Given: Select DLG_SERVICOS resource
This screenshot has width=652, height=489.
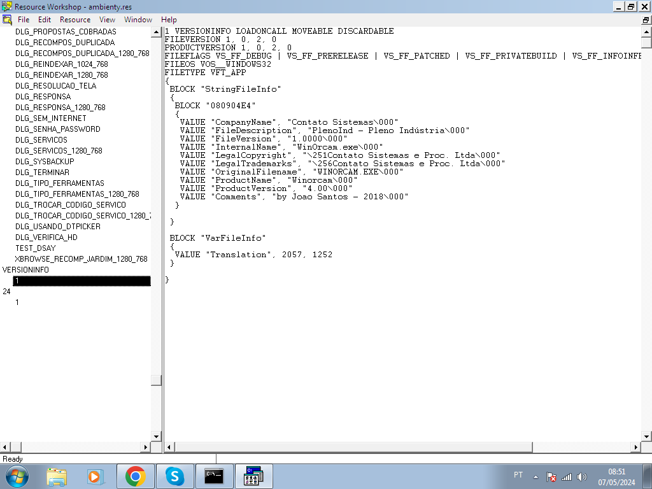Looking at the screenshot, I should pos(41,139).
